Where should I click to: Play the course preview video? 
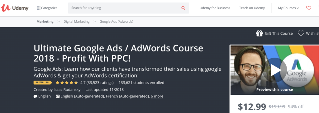point(275,70)
